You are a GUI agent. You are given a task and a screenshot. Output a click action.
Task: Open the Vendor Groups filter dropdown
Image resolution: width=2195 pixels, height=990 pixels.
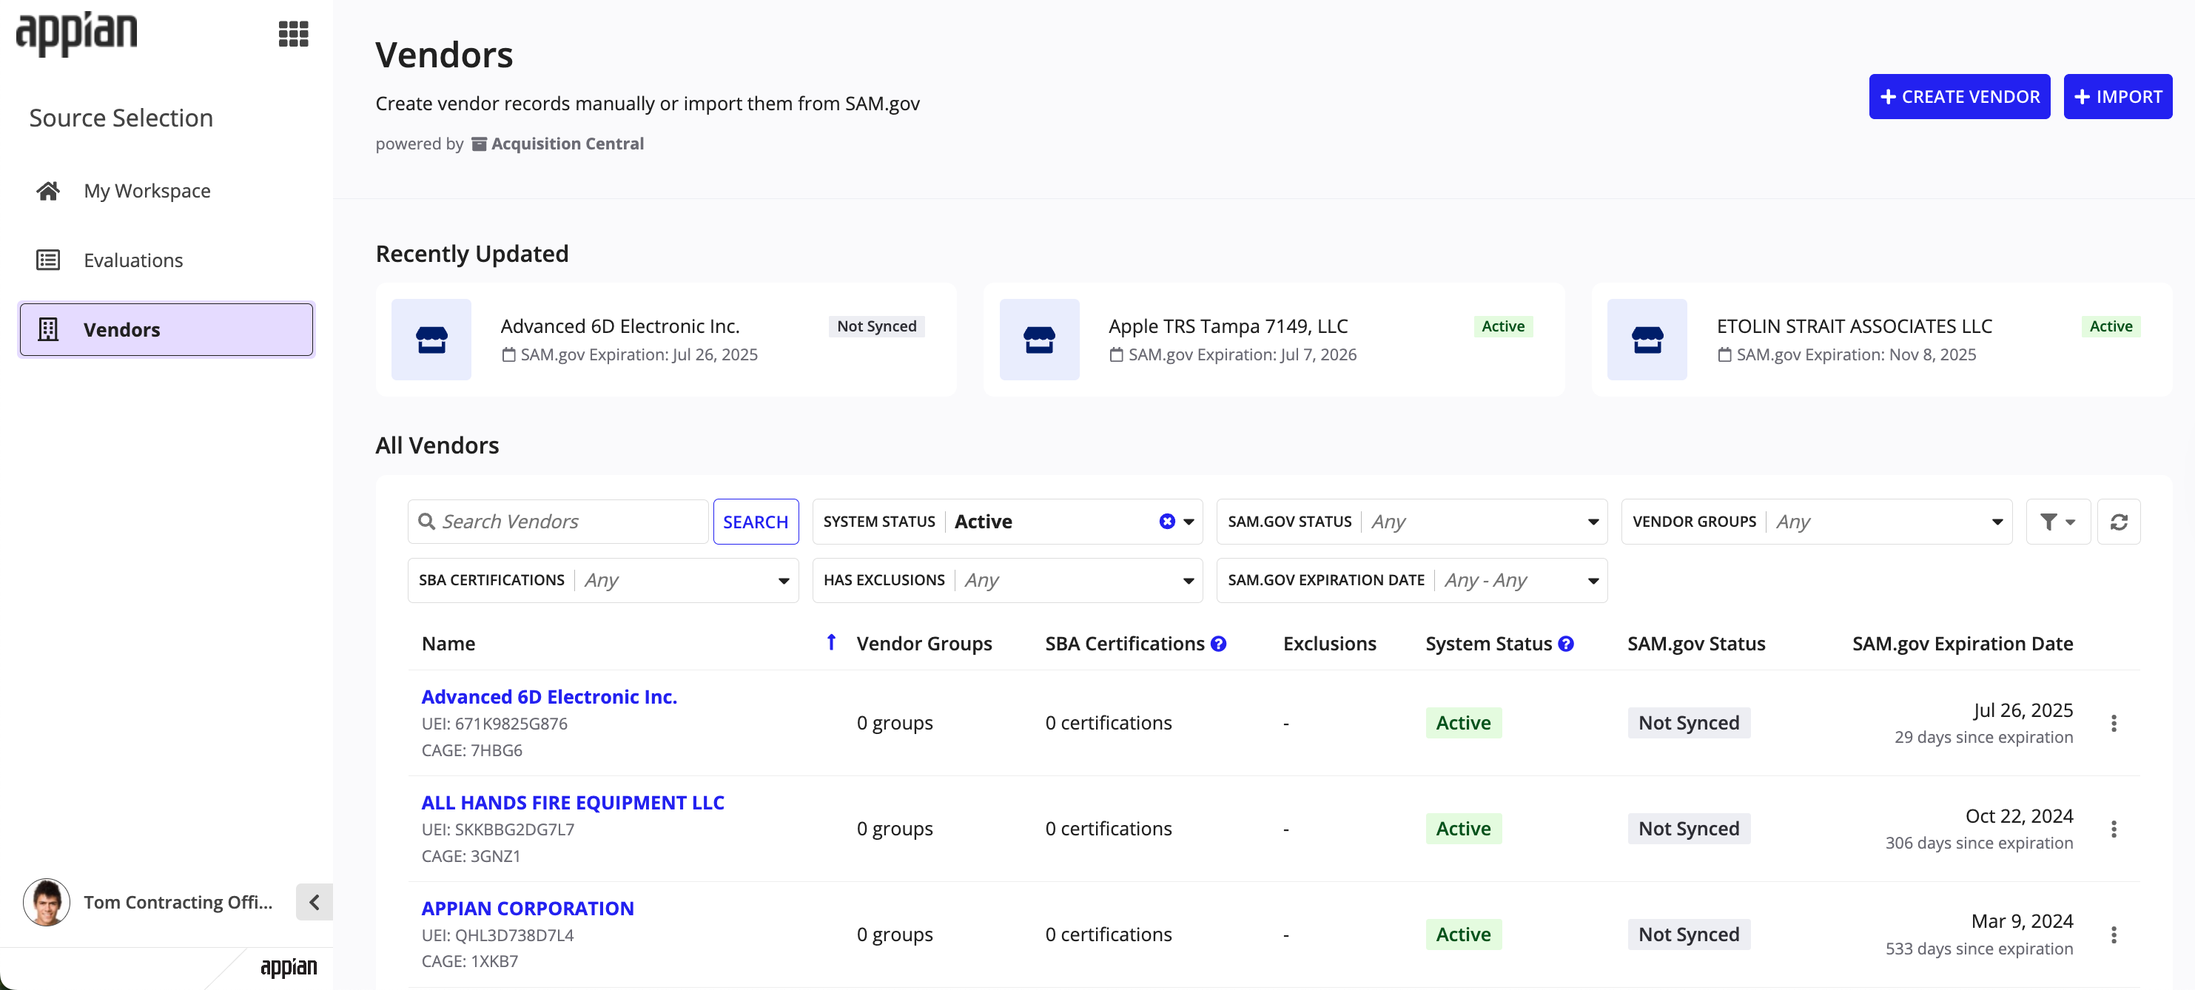(x=1816, y=522)
